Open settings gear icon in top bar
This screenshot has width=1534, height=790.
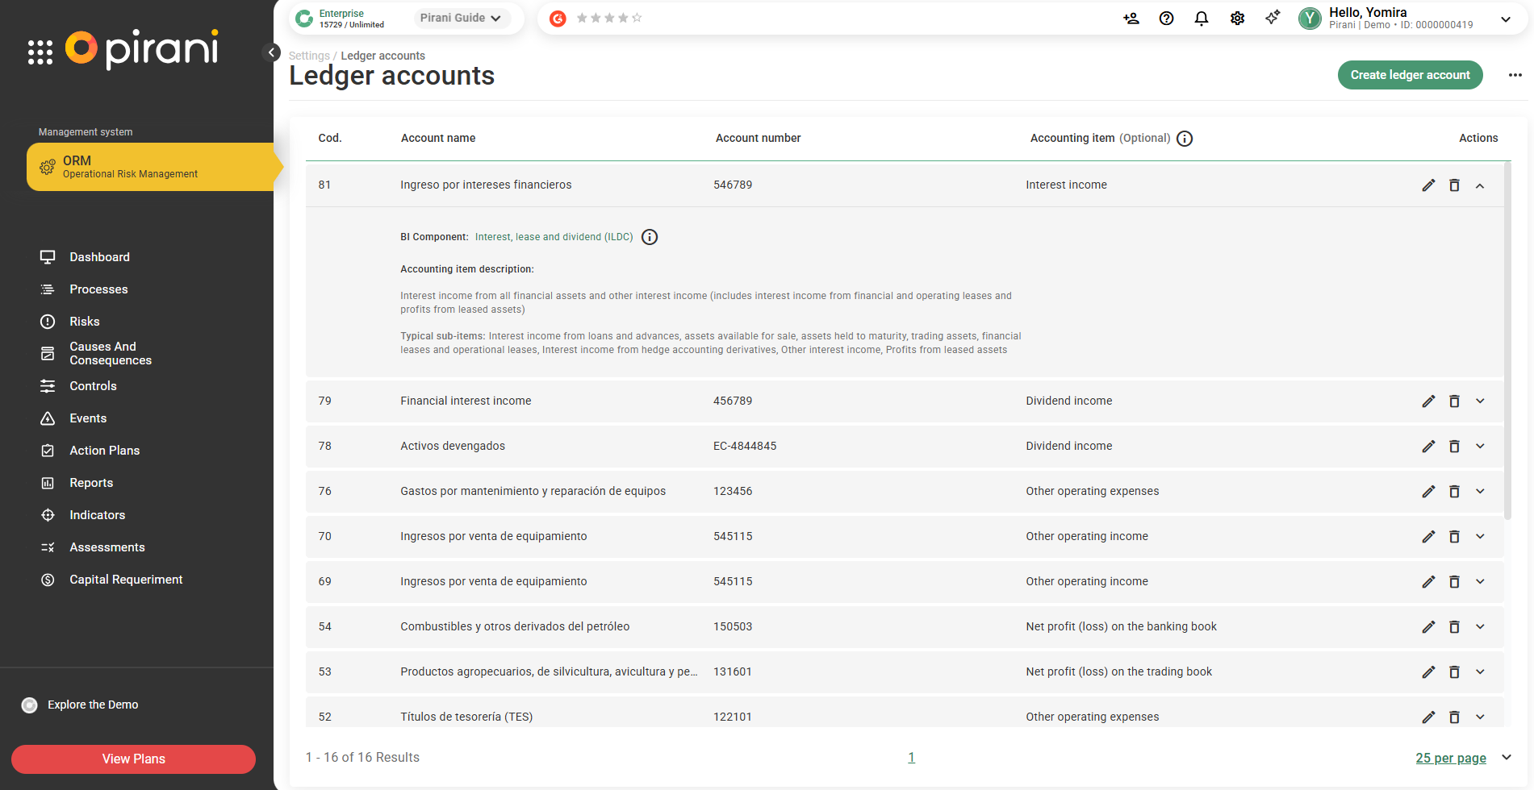point(1237,19)
